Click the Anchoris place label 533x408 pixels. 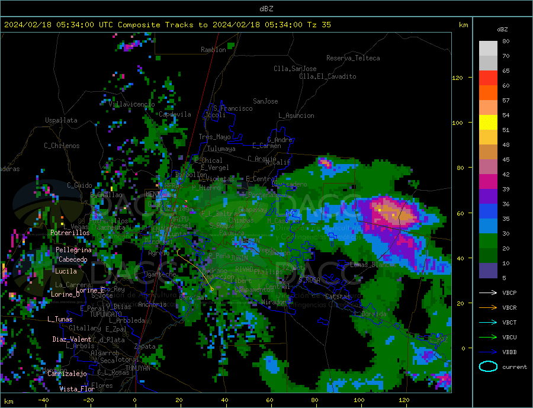click(x=152, y=304)
